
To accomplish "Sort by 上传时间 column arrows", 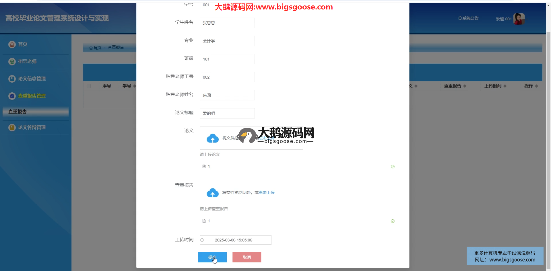I will 505,86.
